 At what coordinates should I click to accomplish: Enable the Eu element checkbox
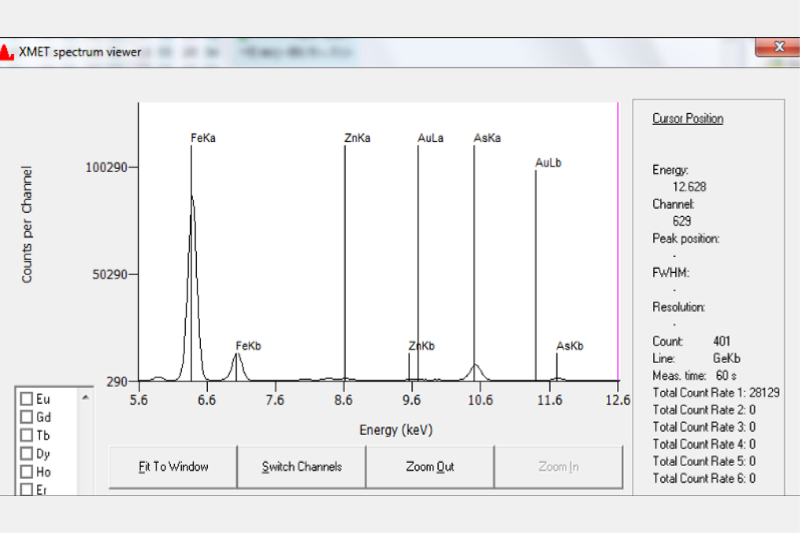point(27,399)
